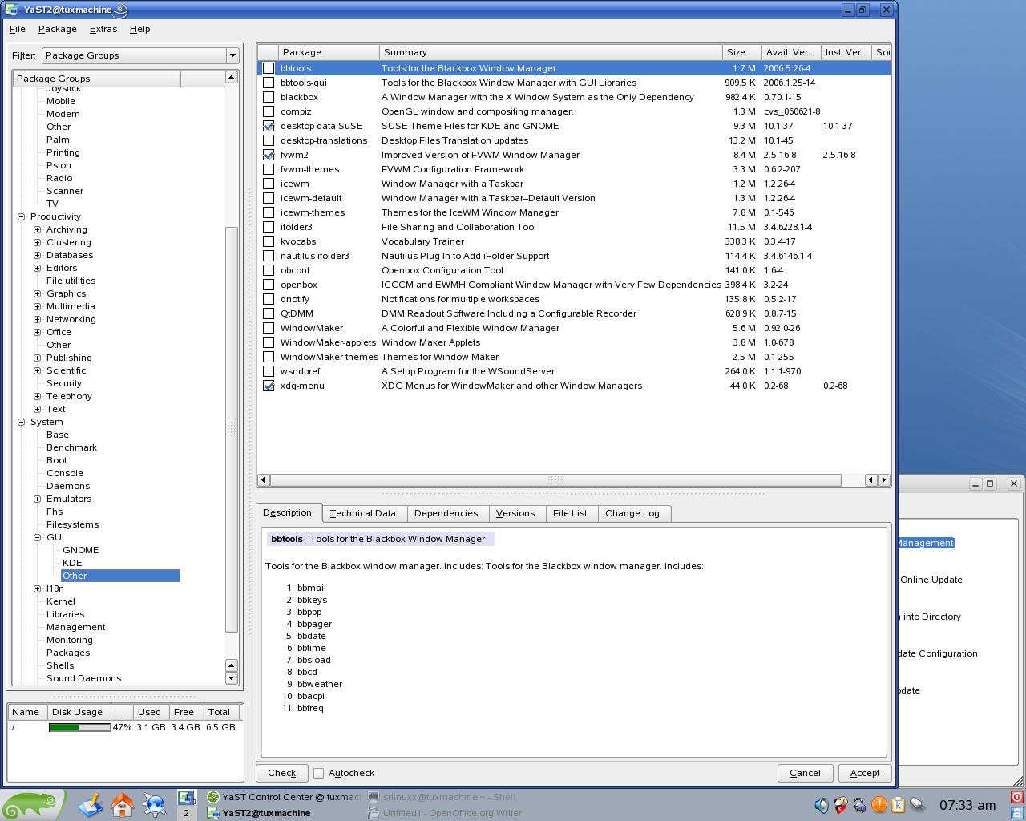Collapse the Productivity group
Image resolution: width=1026 pixels, height=821 pixels.
(x=22, y=216)
